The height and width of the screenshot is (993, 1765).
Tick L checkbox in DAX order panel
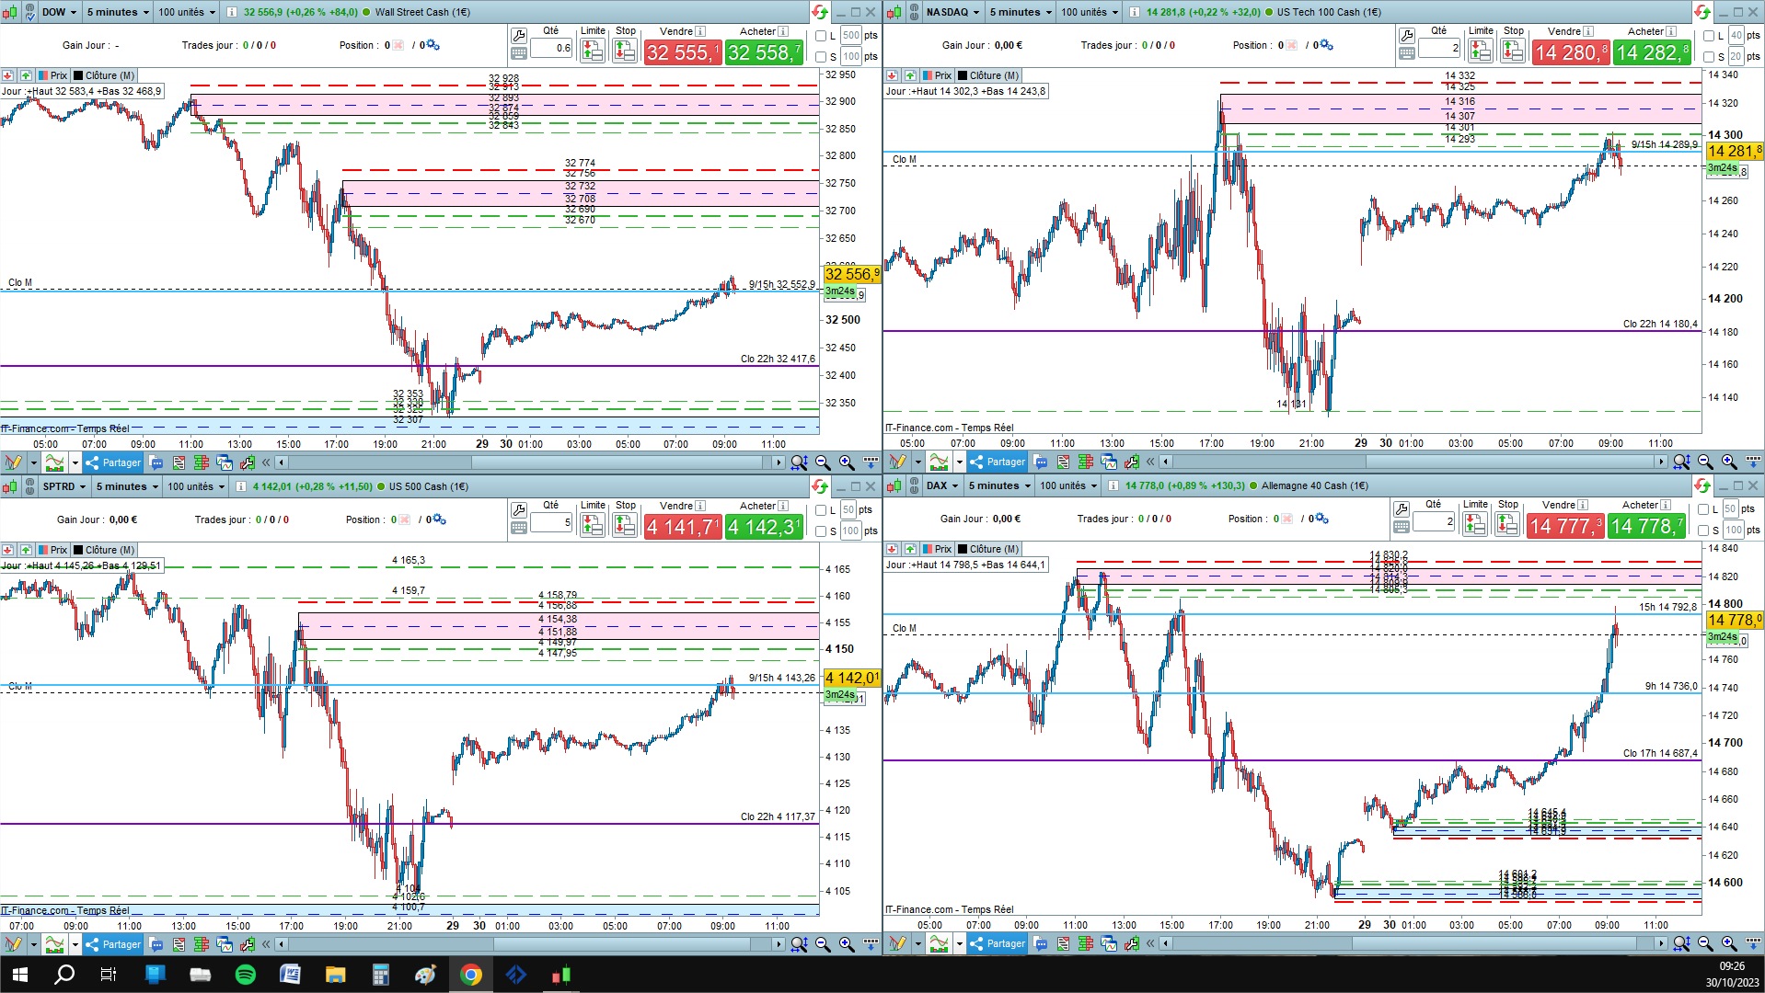coord(1703,509)
